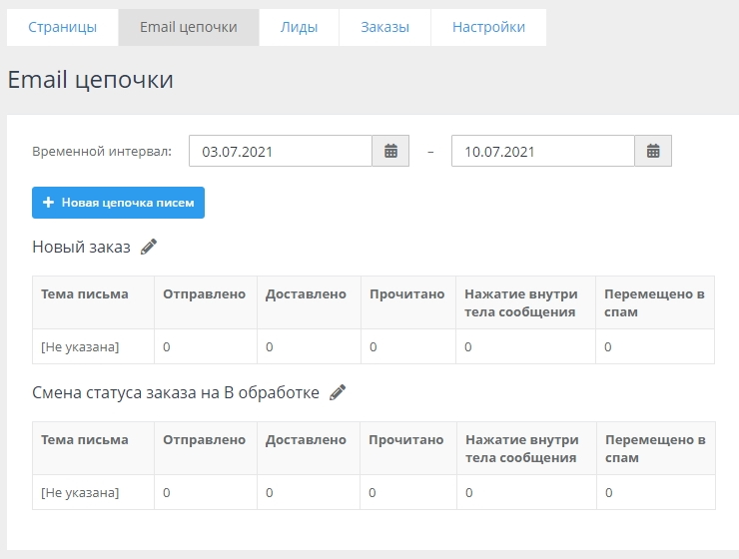
Task: Open the Настройки tab
Action: coord(488,27)
